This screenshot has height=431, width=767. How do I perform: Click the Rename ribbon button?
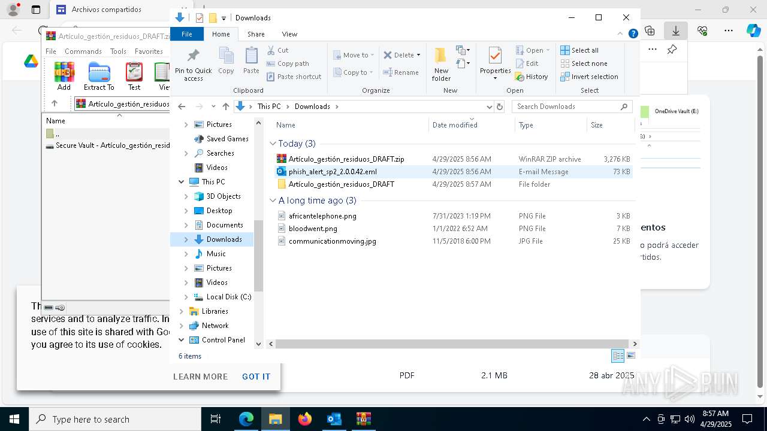pyautogui.click(x=401, y=72)
